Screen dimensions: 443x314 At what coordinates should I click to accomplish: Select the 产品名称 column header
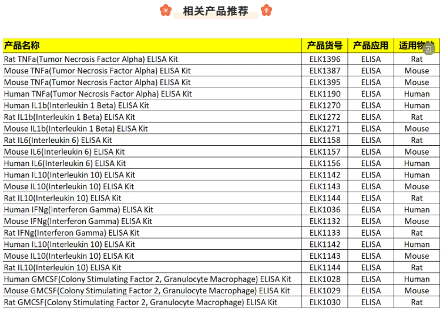[22, 45]
